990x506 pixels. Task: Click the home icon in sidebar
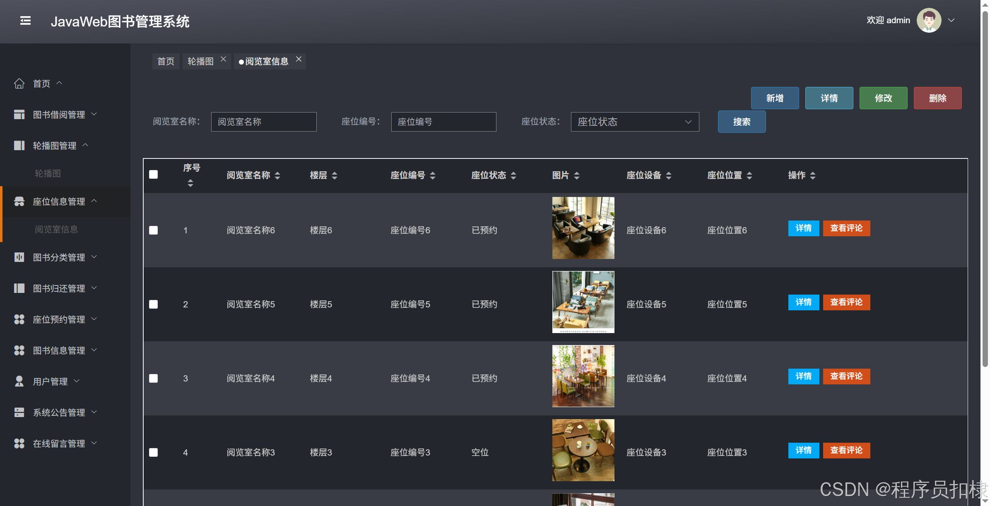pos(19,84)
